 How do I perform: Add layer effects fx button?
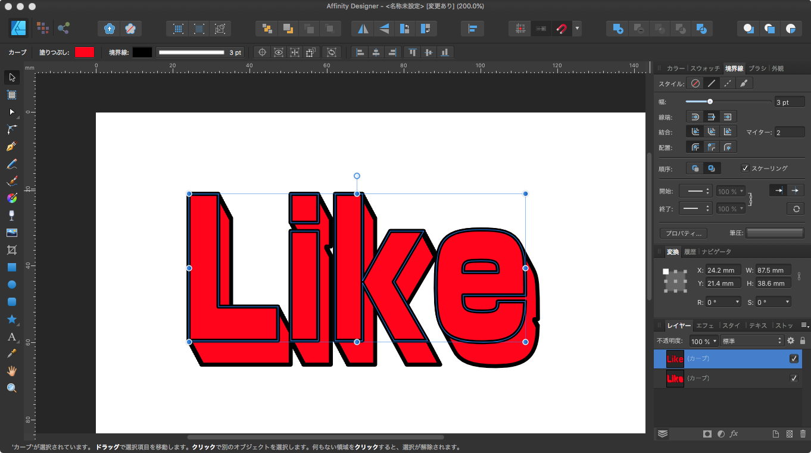[x=734, y=434]
